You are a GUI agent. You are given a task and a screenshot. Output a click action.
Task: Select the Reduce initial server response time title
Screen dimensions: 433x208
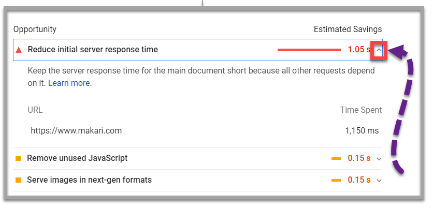93,50
